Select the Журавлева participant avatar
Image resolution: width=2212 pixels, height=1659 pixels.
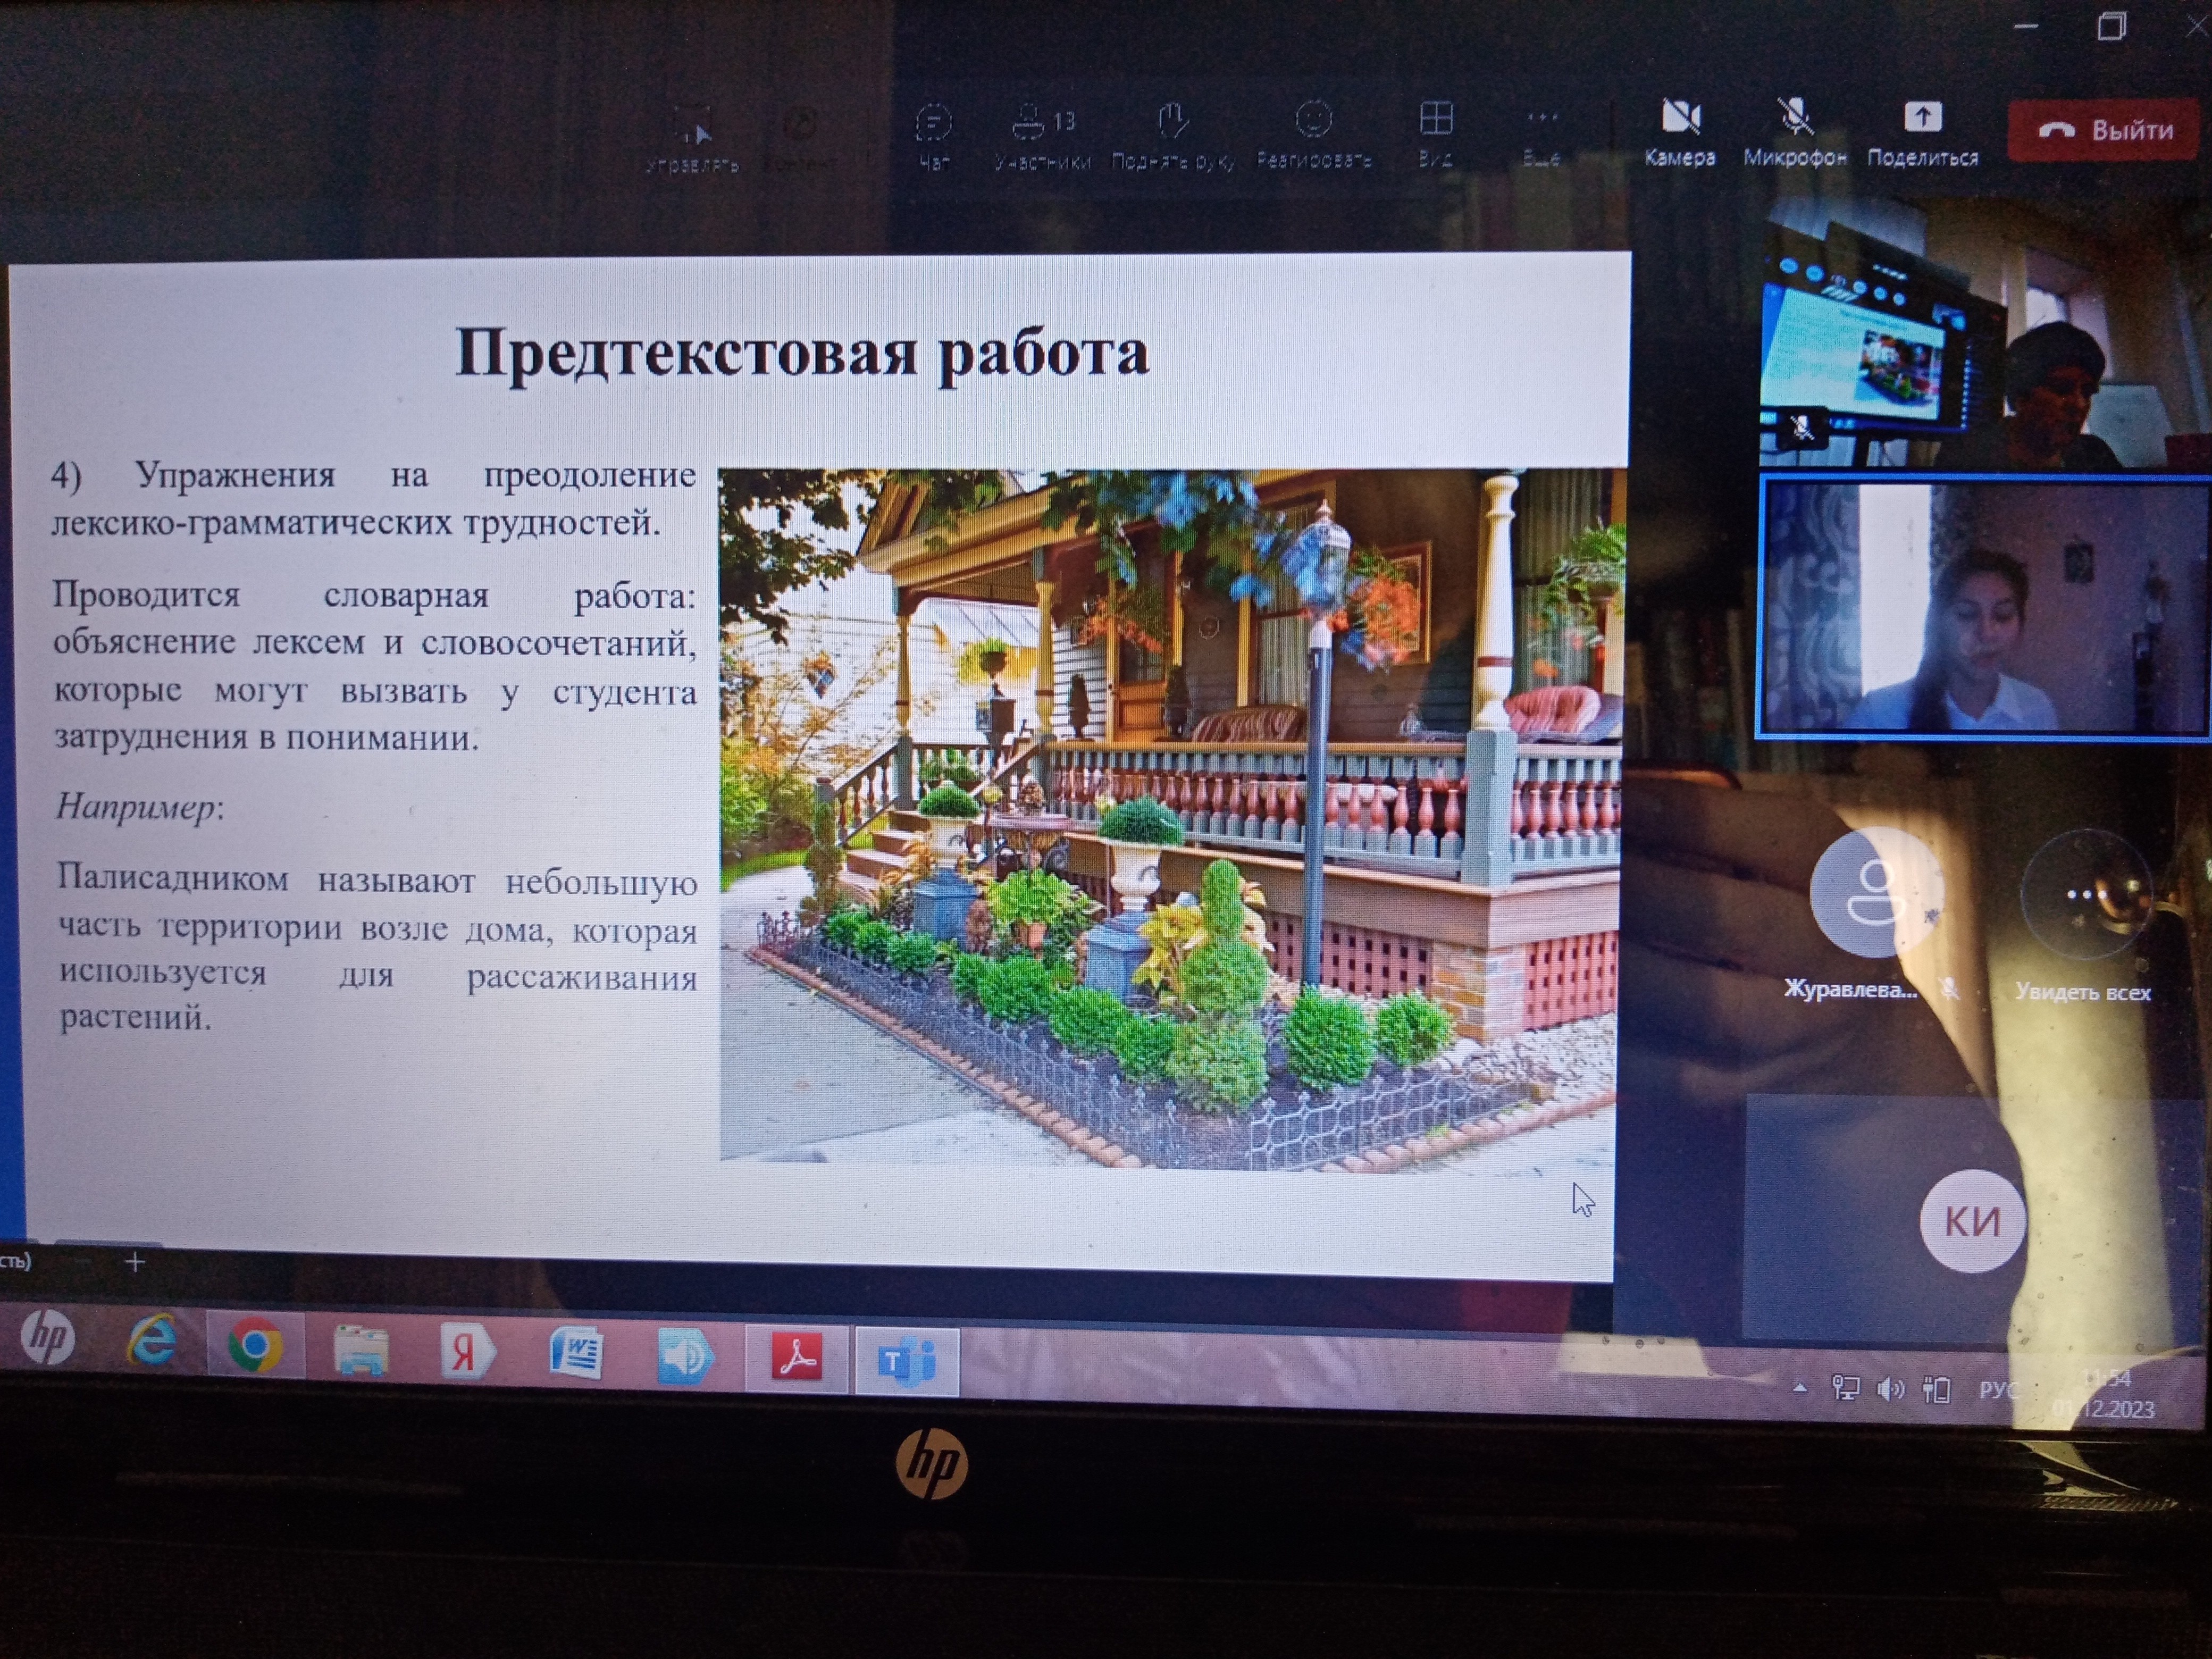coord(1876,893)
